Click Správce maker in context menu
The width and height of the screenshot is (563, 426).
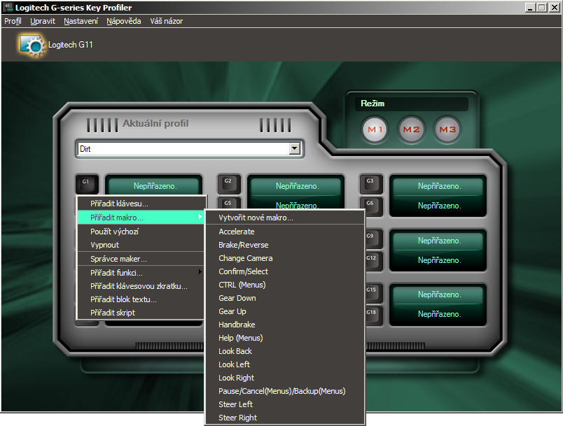(118, 259)
